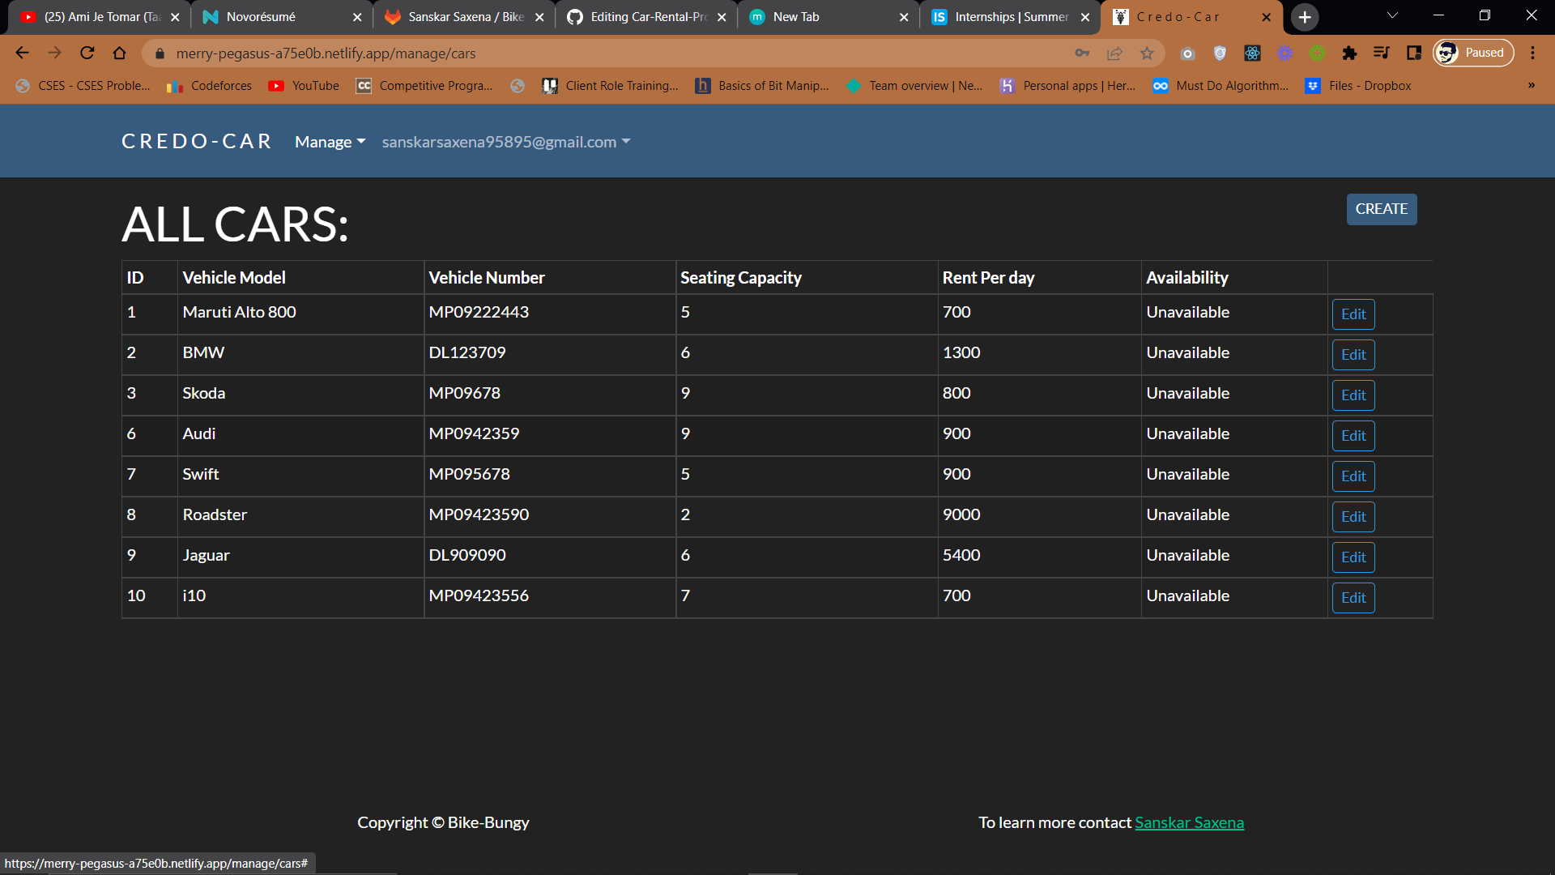Click the puzzle piece Extensions icon
The height and width of the screenshot is (875, 1555).
(1350, 53)
